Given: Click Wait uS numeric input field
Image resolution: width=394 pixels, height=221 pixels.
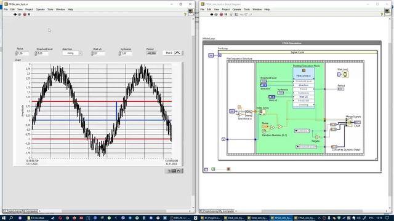Looking at the screenshot, I should (99, 53).
